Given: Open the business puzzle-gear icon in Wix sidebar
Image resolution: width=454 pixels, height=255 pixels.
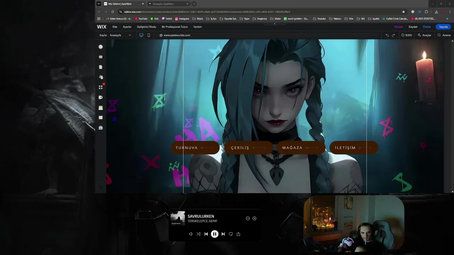Looking at the screenshot, I should click(101, 97).
